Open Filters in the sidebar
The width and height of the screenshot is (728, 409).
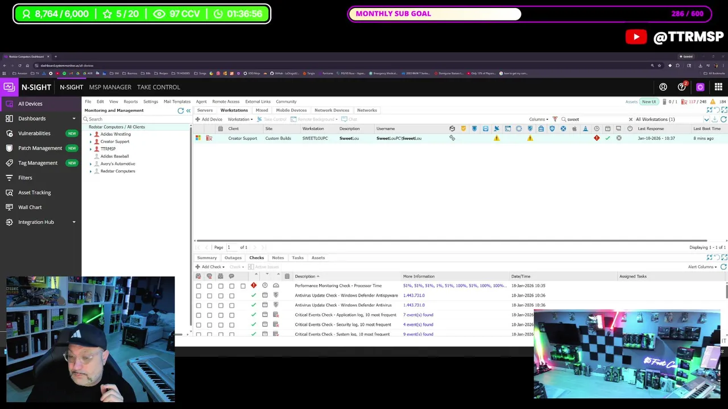point(25,178)
